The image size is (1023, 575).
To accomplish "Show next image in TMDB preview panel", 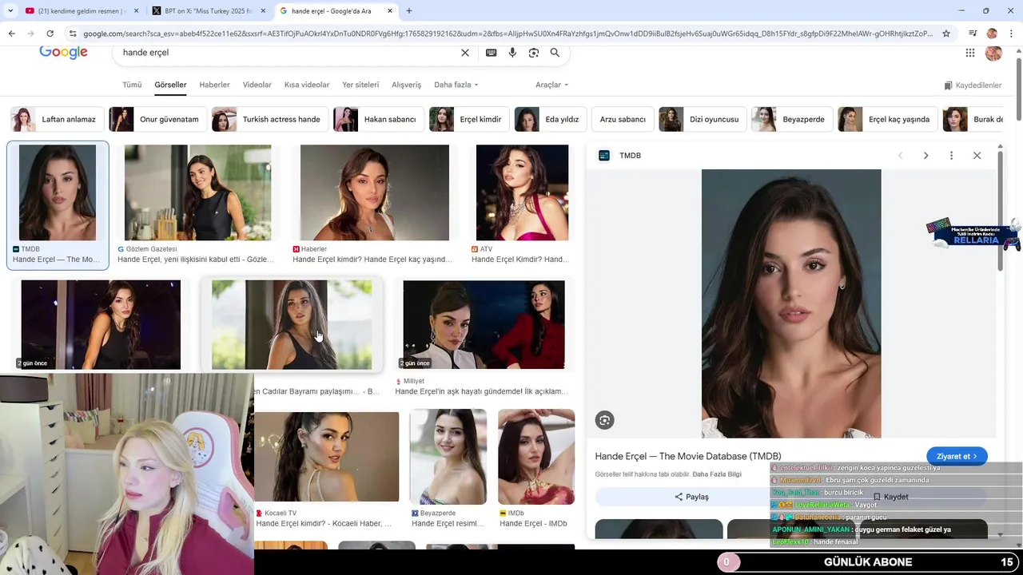I will tap(925, 156).
